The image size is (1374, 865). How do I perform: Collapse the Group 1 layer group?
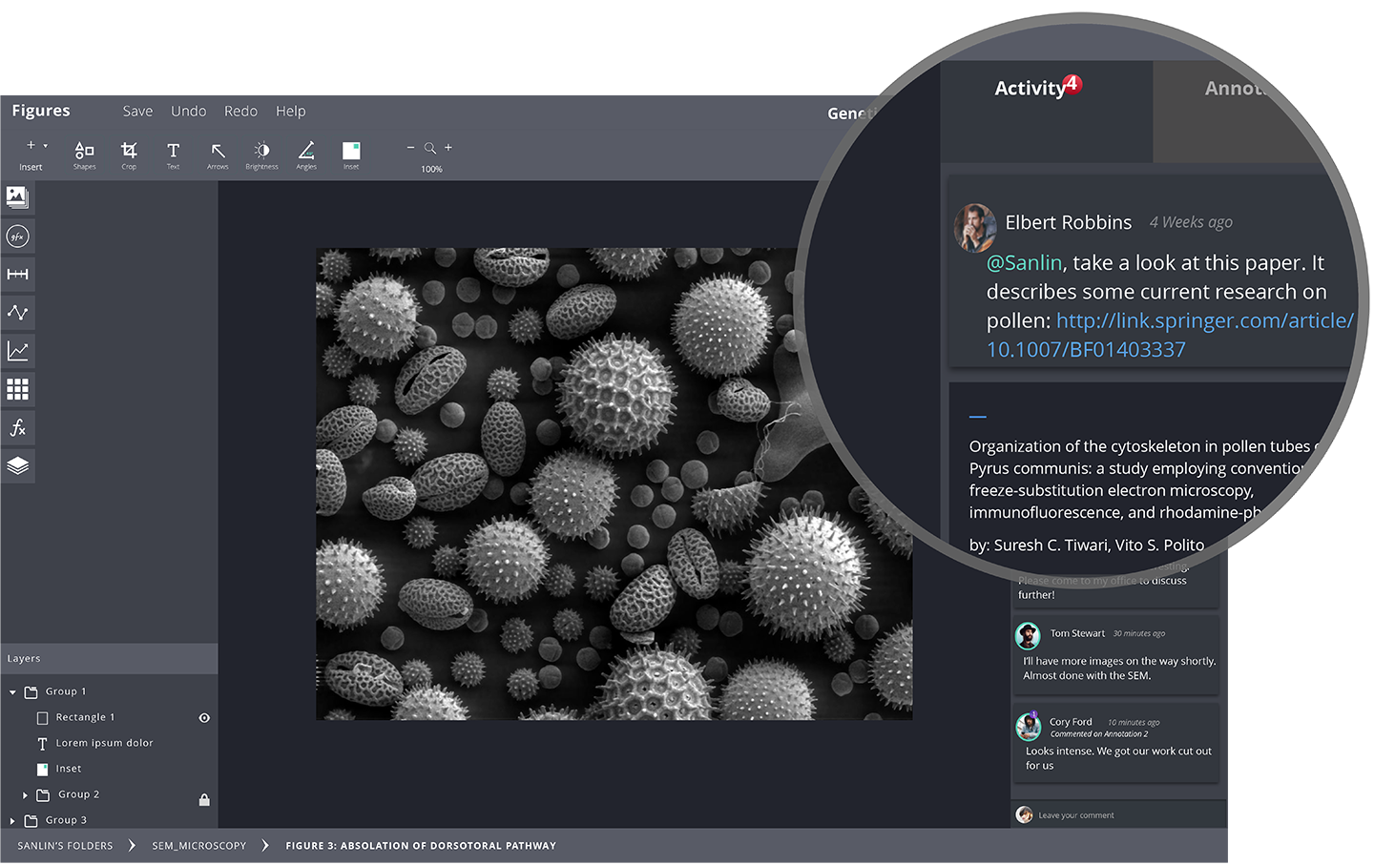click(x=12, y=692)
